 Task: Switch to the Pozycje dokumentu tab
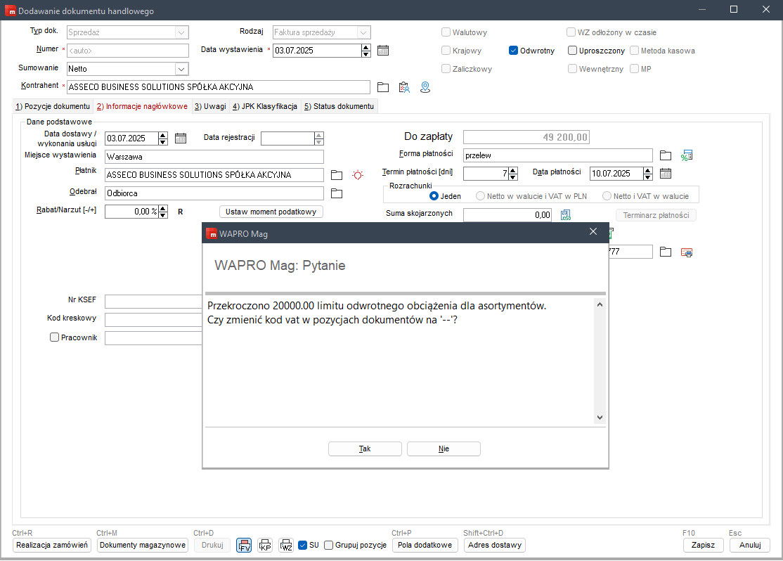pos(53,106)
